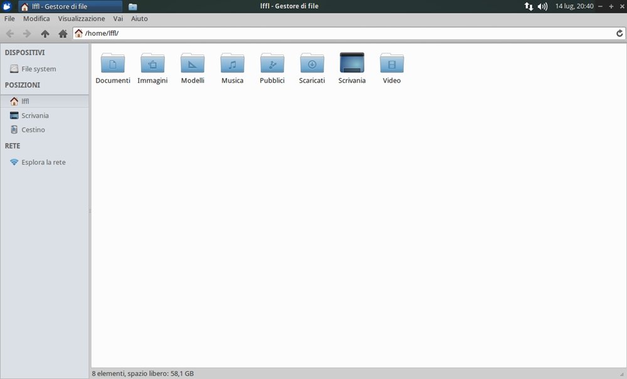Open the network connection tray icon

coord(529,6)
